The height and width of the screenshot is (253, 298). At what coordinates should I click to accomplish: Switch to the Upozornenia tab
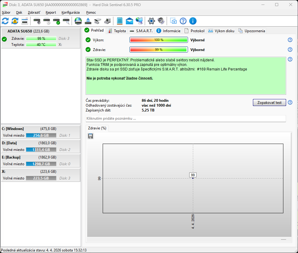tap(252, 31)
